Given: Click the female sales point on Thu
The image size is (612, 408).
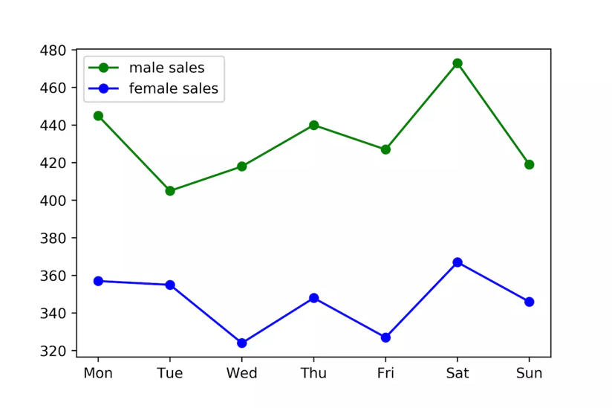Looking at the screenshot, I should (314, 298).
